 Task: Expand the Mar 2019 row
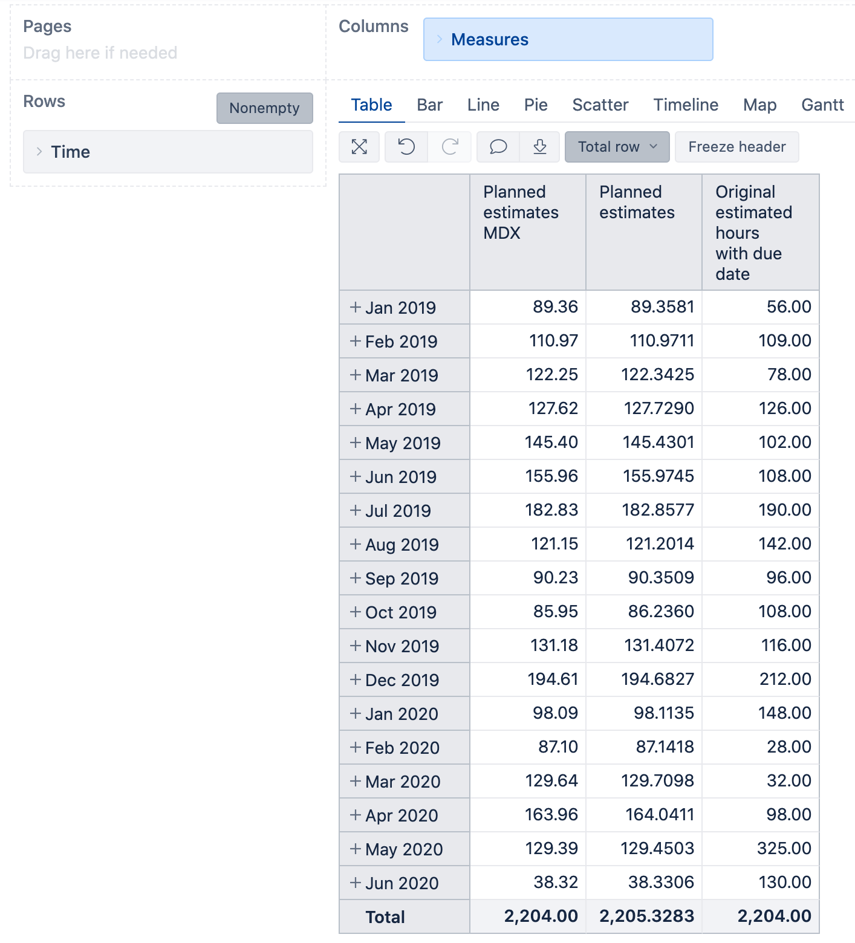[356, 375]
